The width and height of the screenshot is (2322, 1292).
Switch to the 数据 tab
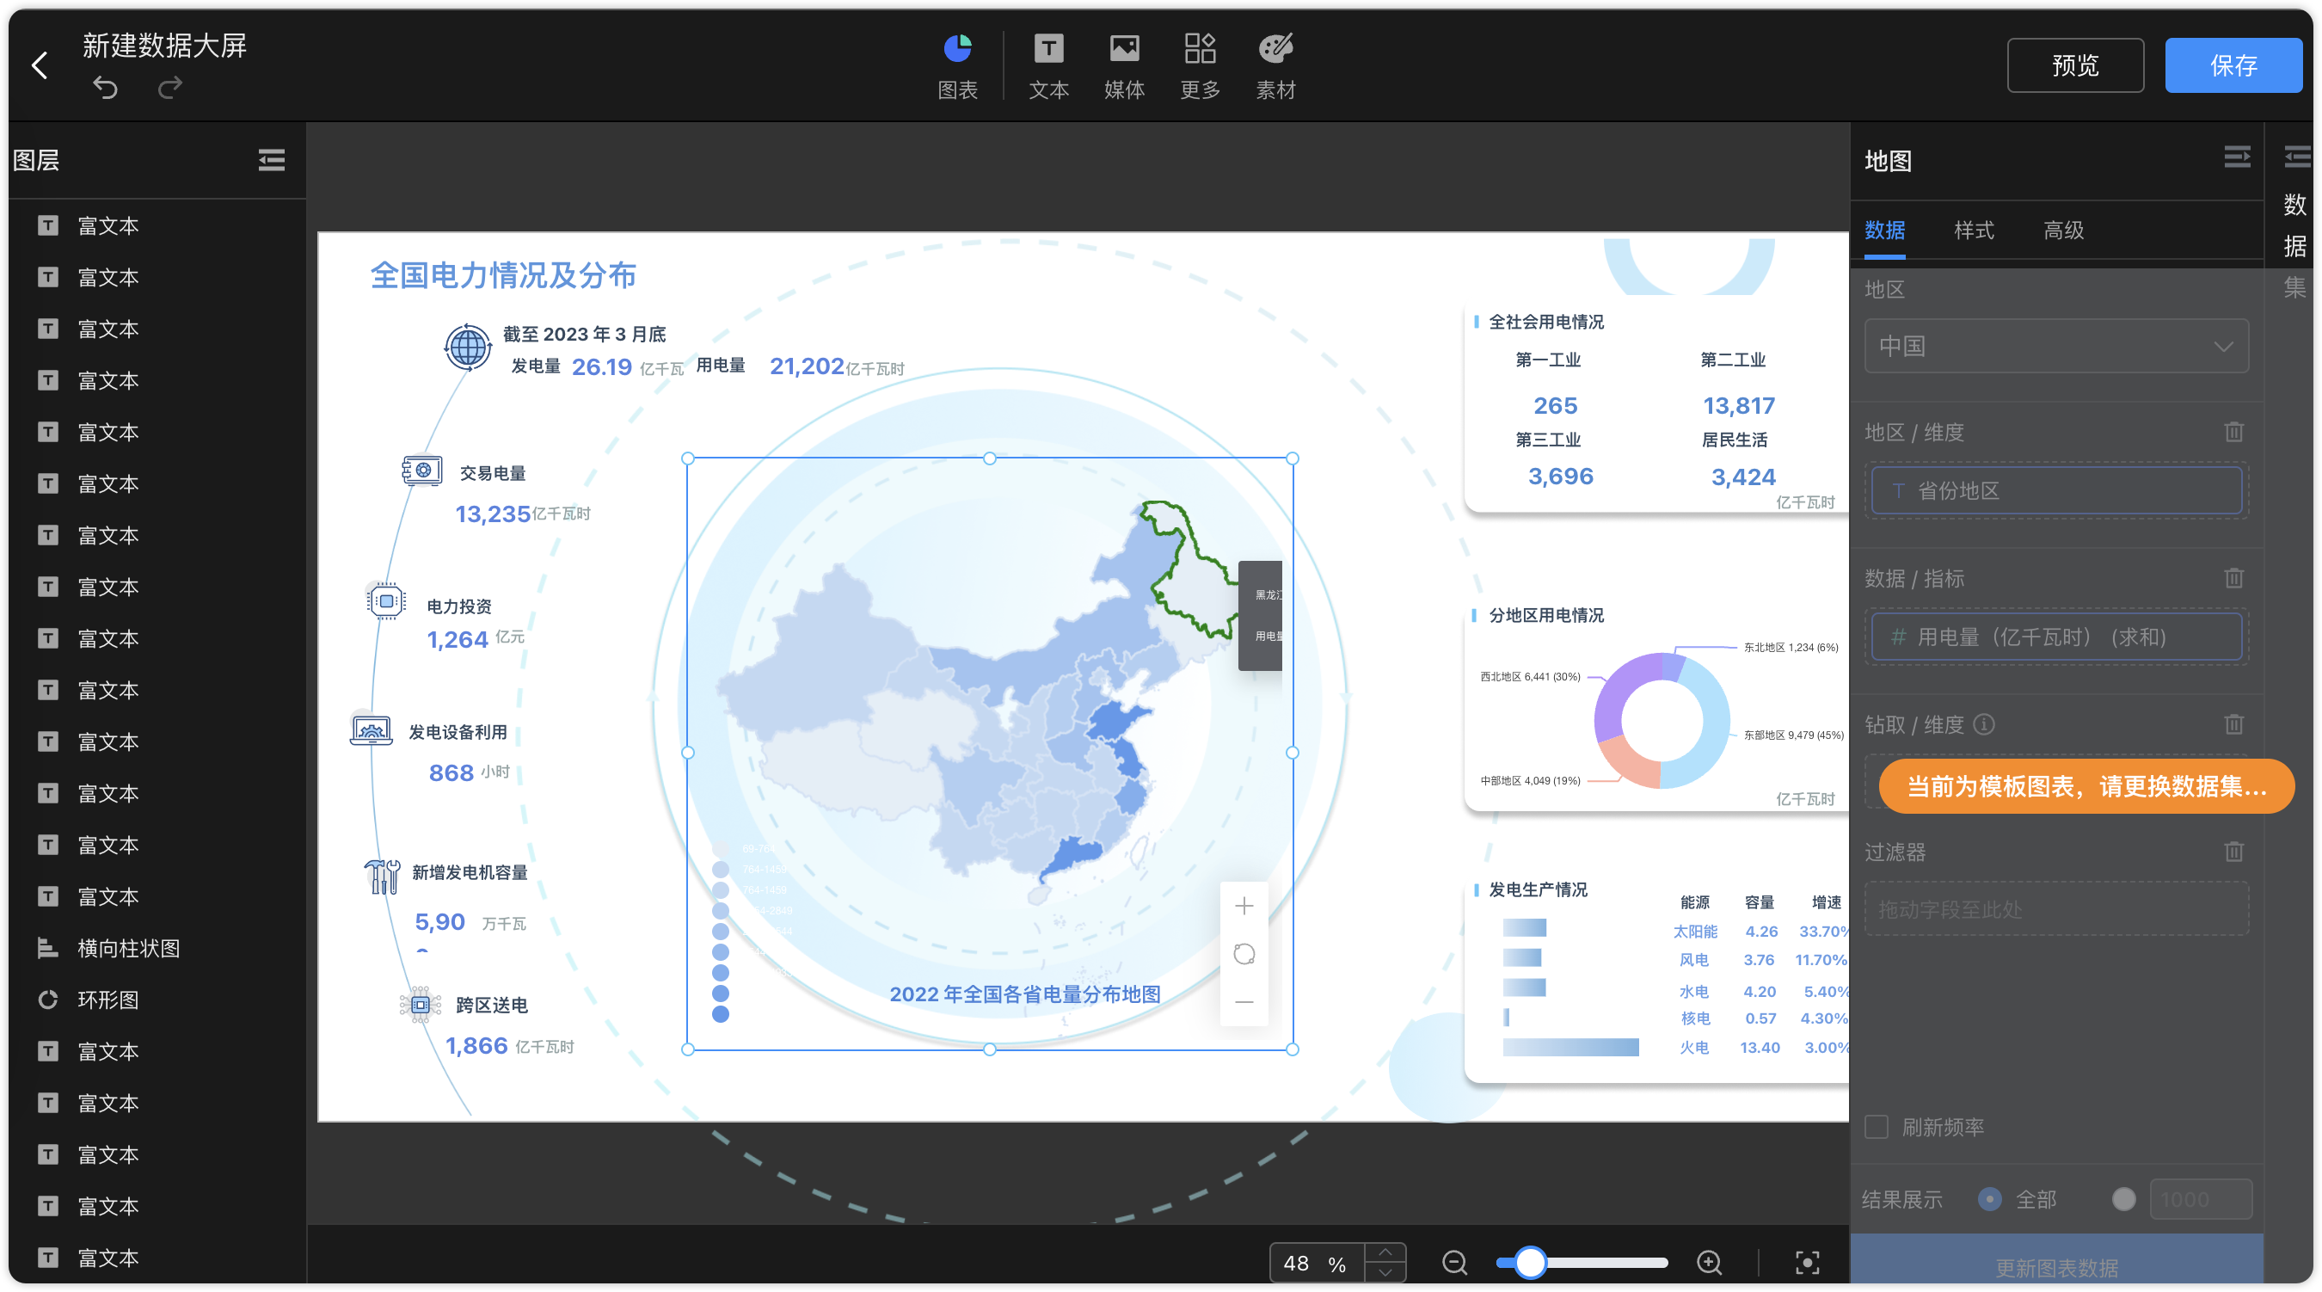coord(1884,231)
